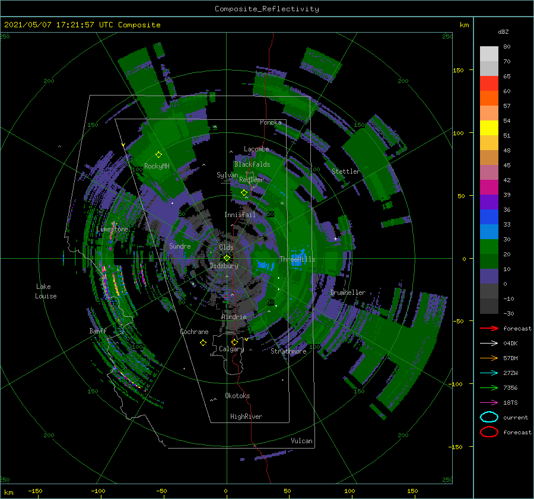This screenshot has width=534, height=499.
Task: Click the Calgary city label
Action: click(x=231, y=349)
